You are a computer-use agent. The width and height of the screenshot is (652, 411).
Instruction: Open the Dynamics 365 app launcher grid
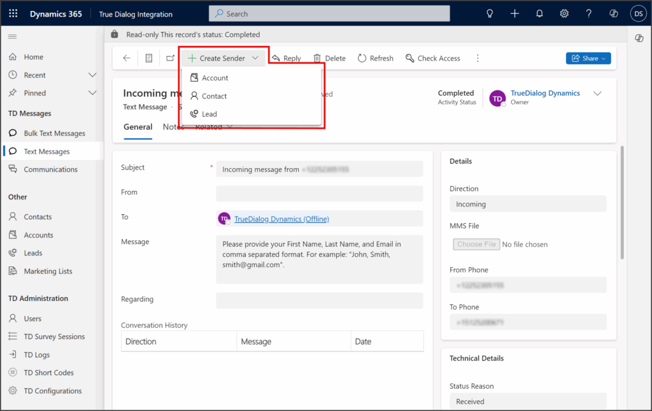point(13,13)
